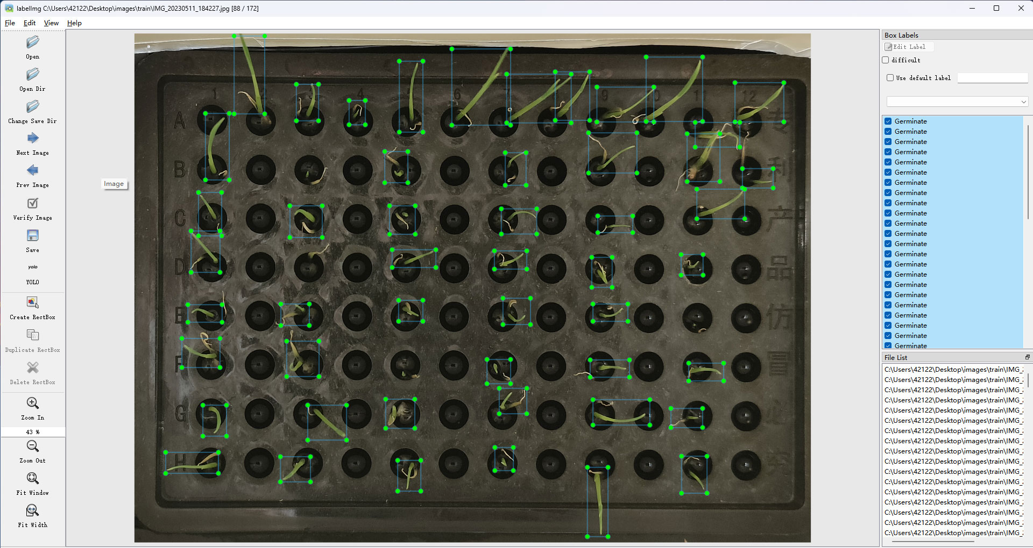Switch the YOLO format icon

click(33, 268)
